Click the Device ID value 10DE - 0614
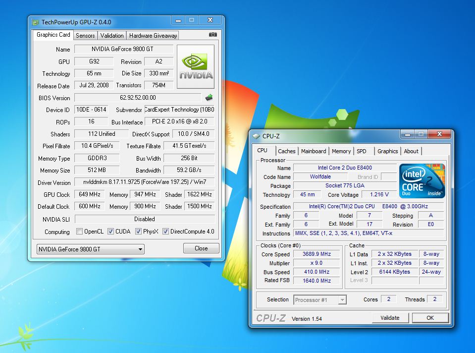 click(91, 110)
